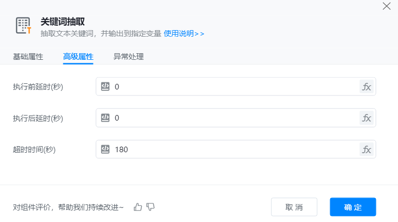Toggle input mode icon in 执行前延时 field
The image size is (398, 222).
[106, 86]
